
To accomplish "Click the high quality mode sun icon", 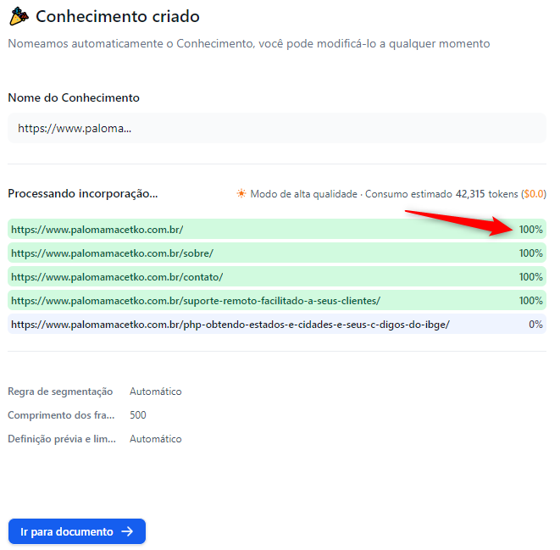I will (x=241, y=193).
